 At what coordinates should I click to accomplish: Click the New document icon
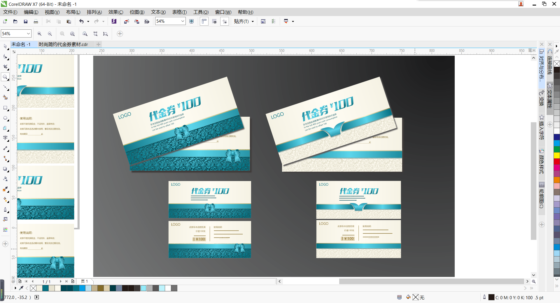coord(5,21)
